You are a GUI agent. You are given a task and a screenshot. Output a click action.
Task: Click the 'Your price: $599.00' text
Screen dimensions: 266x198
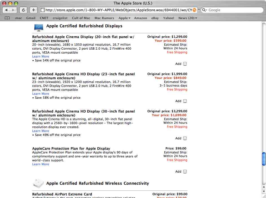pos(171,41)
